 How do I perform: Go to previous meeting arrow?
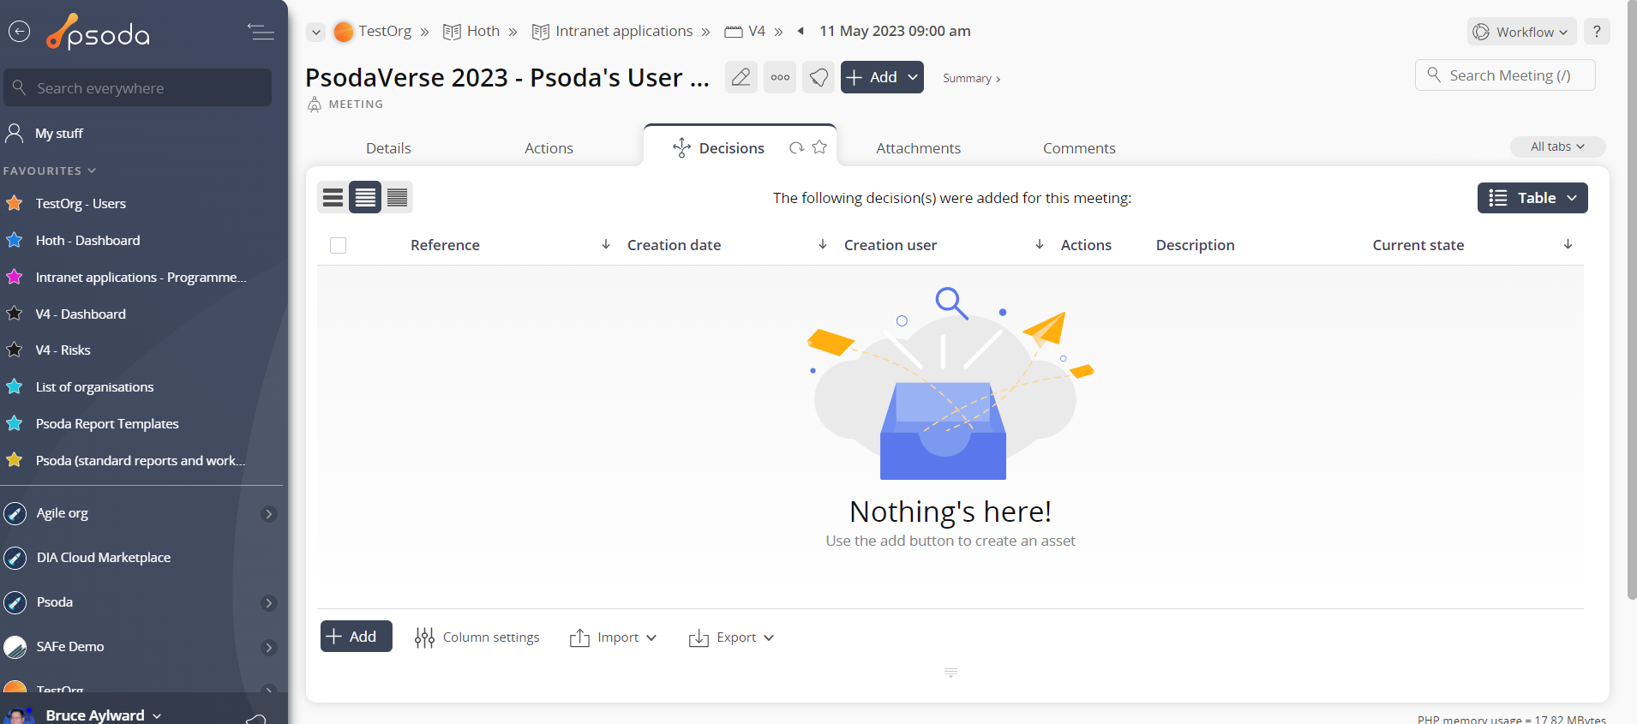click(801, 31)
